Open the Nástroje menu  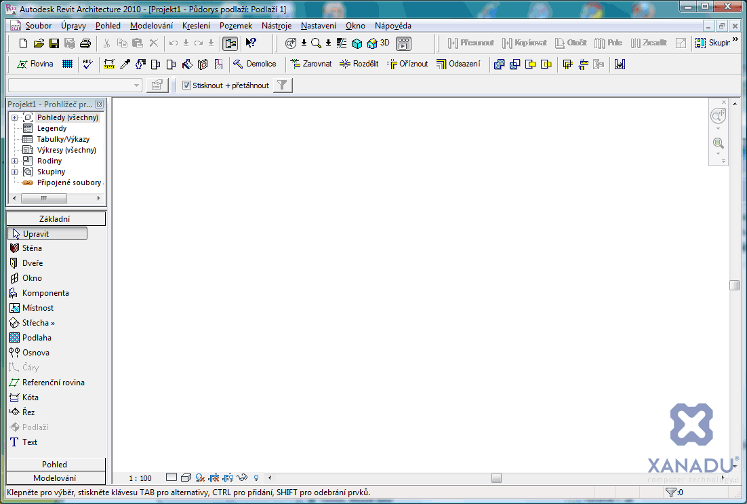(277, 26)
